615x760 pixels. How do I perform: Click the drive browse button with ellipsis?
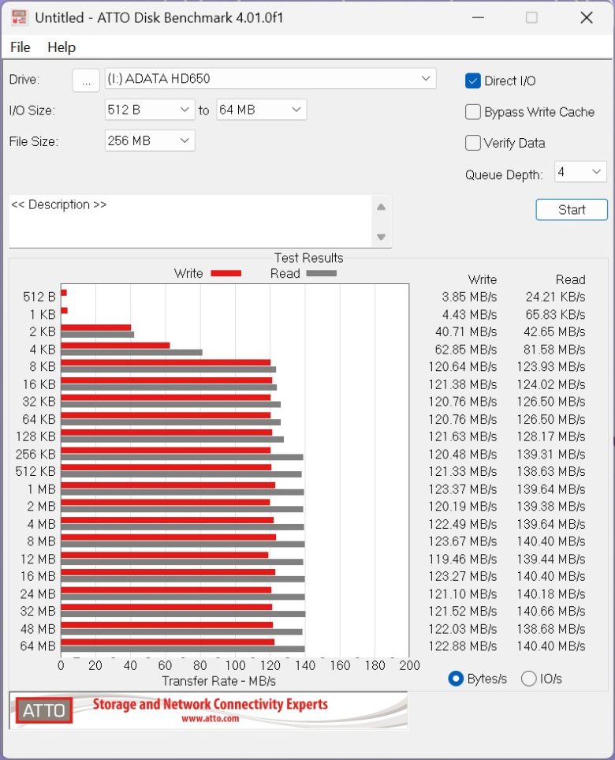86,80
